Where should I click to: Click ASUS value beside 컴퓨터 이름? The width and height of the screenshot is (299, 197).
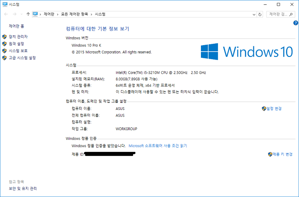pos(120,109)
